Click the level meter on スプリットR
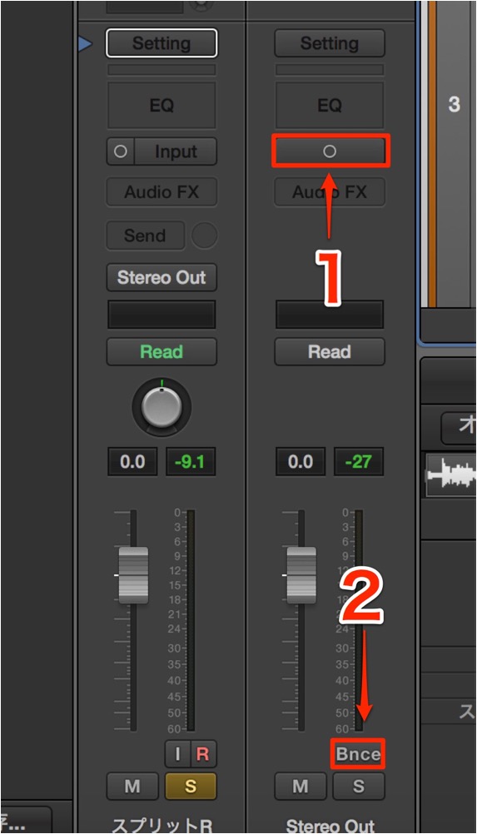The image size is (477, 834). point(191,620)
